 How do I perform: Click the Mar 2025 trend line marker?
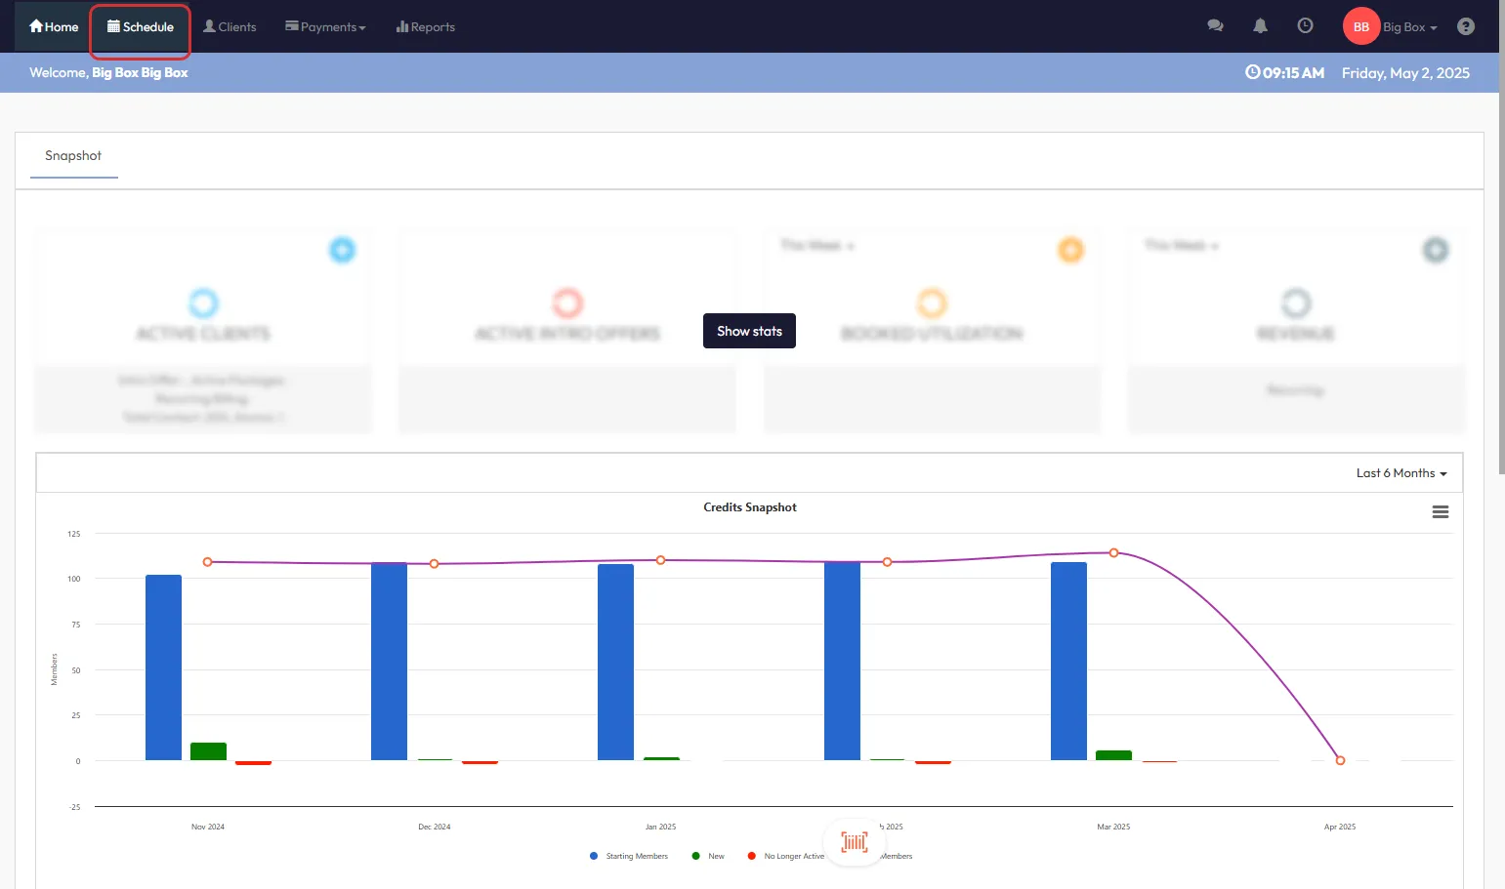coord(1113,553)
